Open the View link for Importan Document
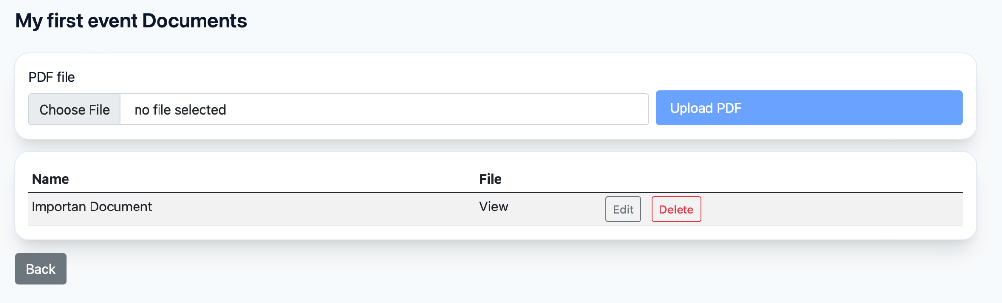This screenshot has width=1002, height=303. point(494,207)
